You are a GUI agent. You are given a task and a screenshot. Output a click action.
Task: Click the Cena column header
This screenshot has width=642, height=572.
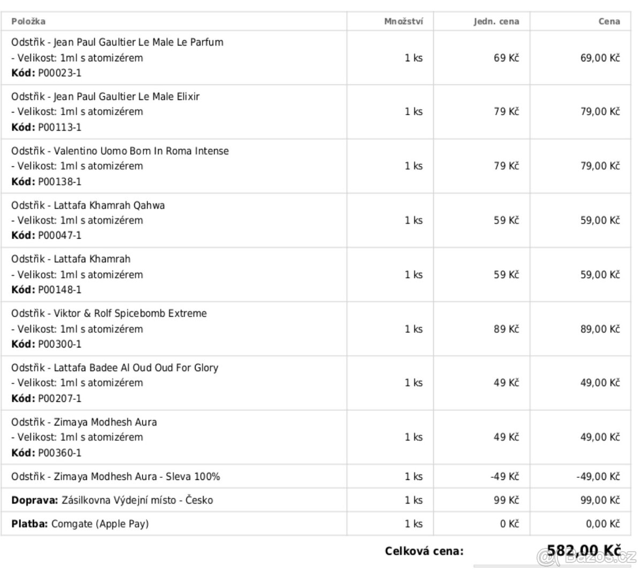(609, 21)
